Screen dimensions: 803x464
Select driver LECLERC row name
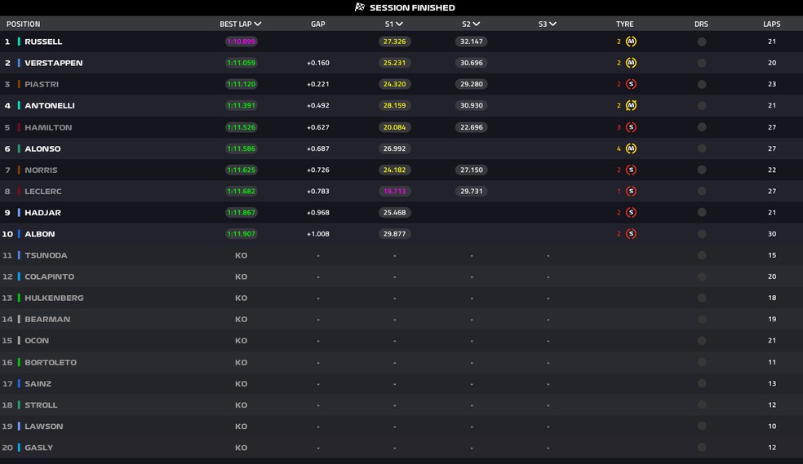[x=43, y=192]
